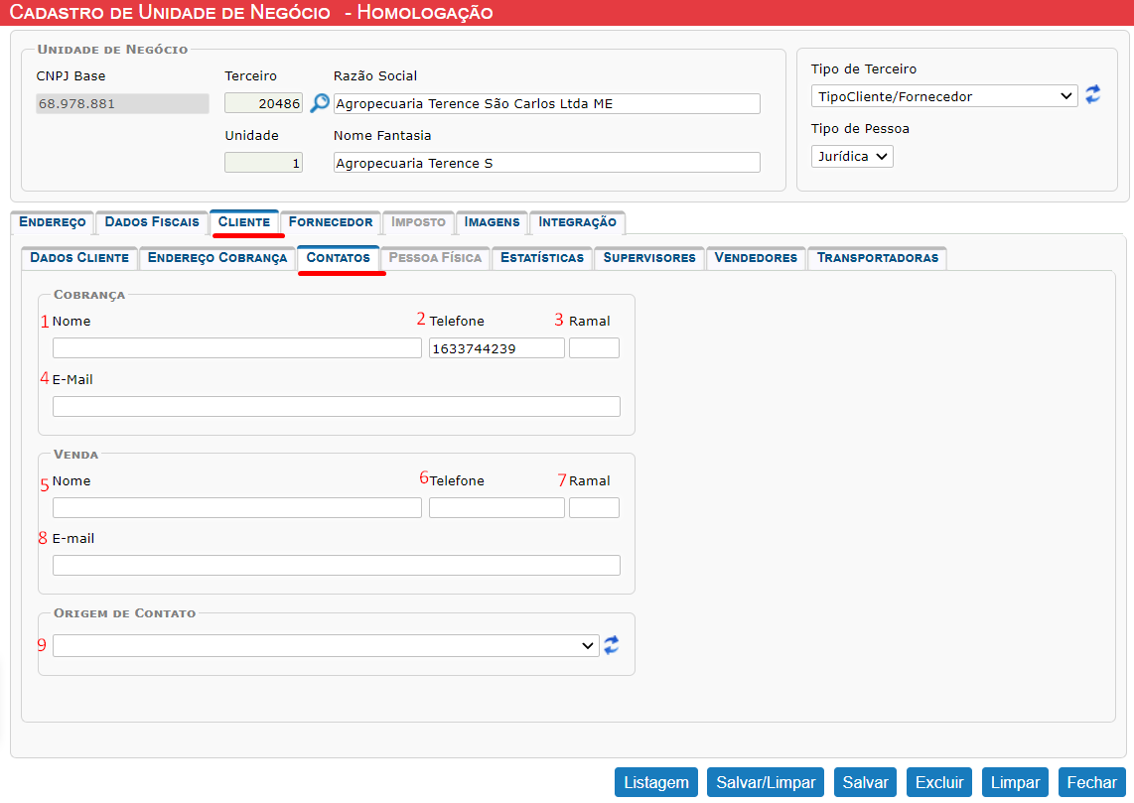Select the Cliente tab
This screenshot has height=803, width=1134.
coord(244,222)
